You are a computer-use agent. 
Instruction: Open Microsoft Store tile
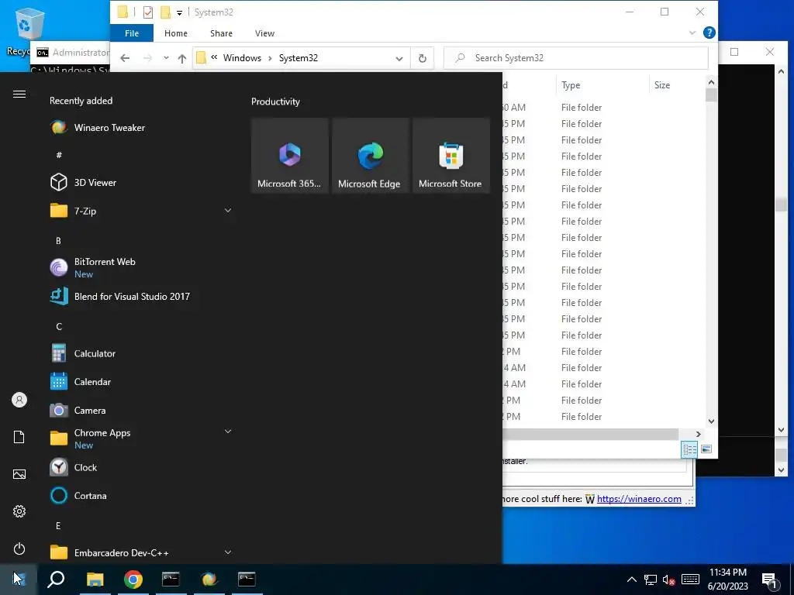tap(451, 155)
